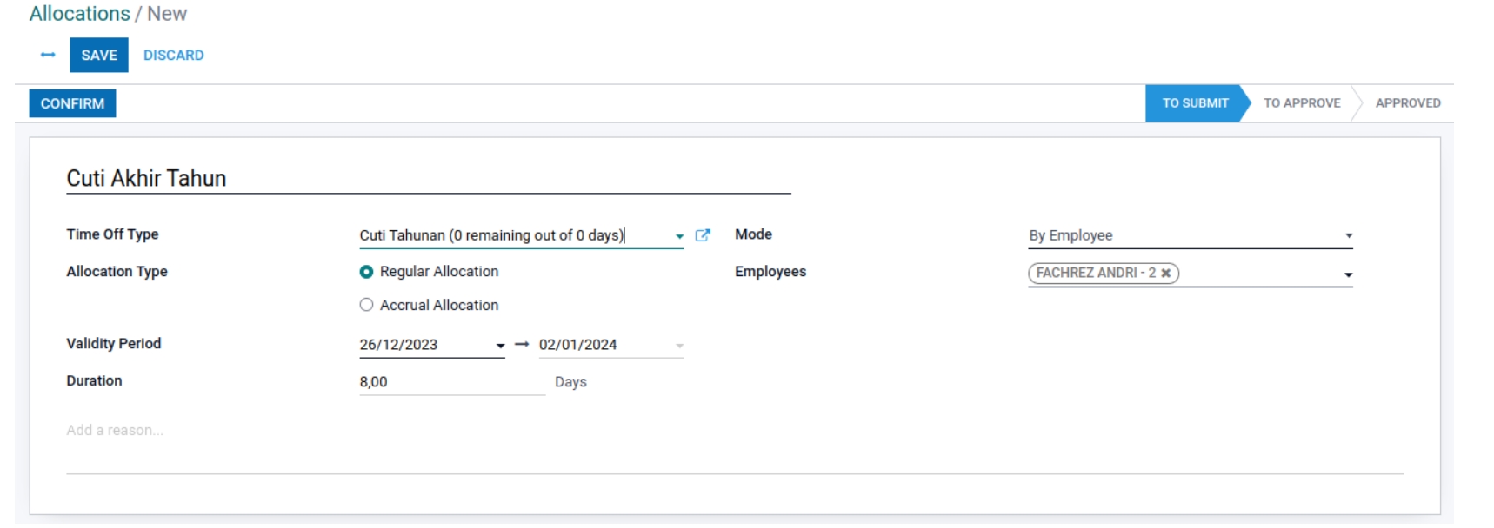Viewport: 1494px width, 528px height.
Task: Save the allocation record
Action: point(99,55)
